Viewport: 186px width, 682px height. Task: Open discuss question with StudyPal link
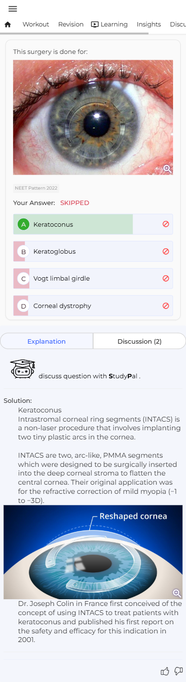pos(89,376)
